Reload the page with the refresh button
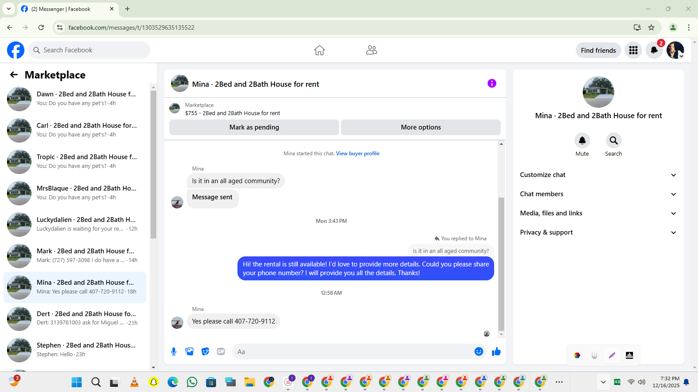This screenshot has height=392, width=698. pyautogui.click(x=41, y=27)
